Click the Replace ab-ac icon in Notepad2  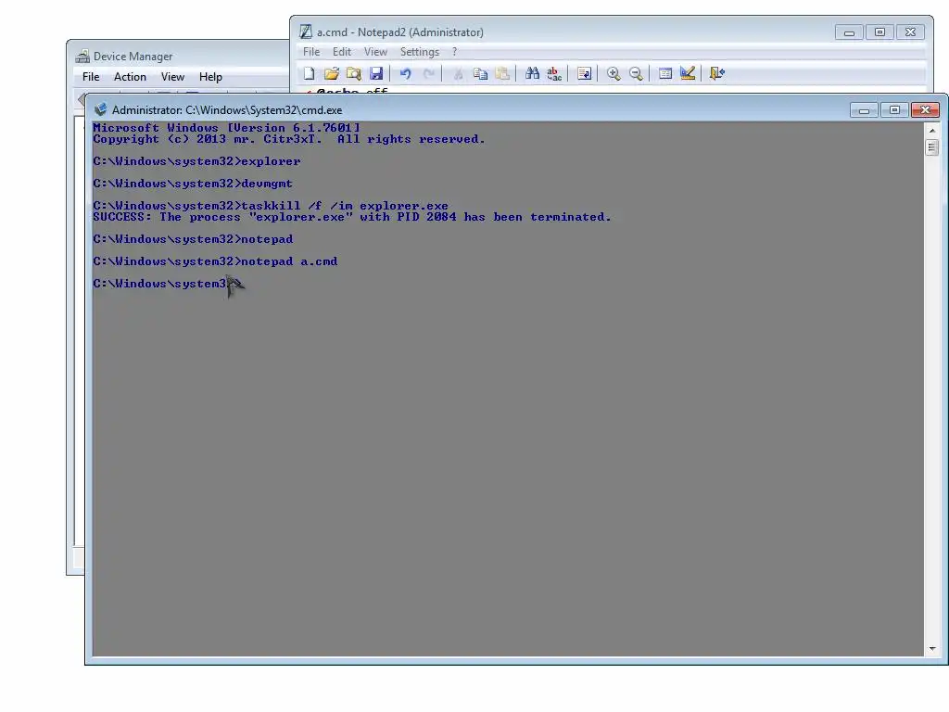[554, 74]
